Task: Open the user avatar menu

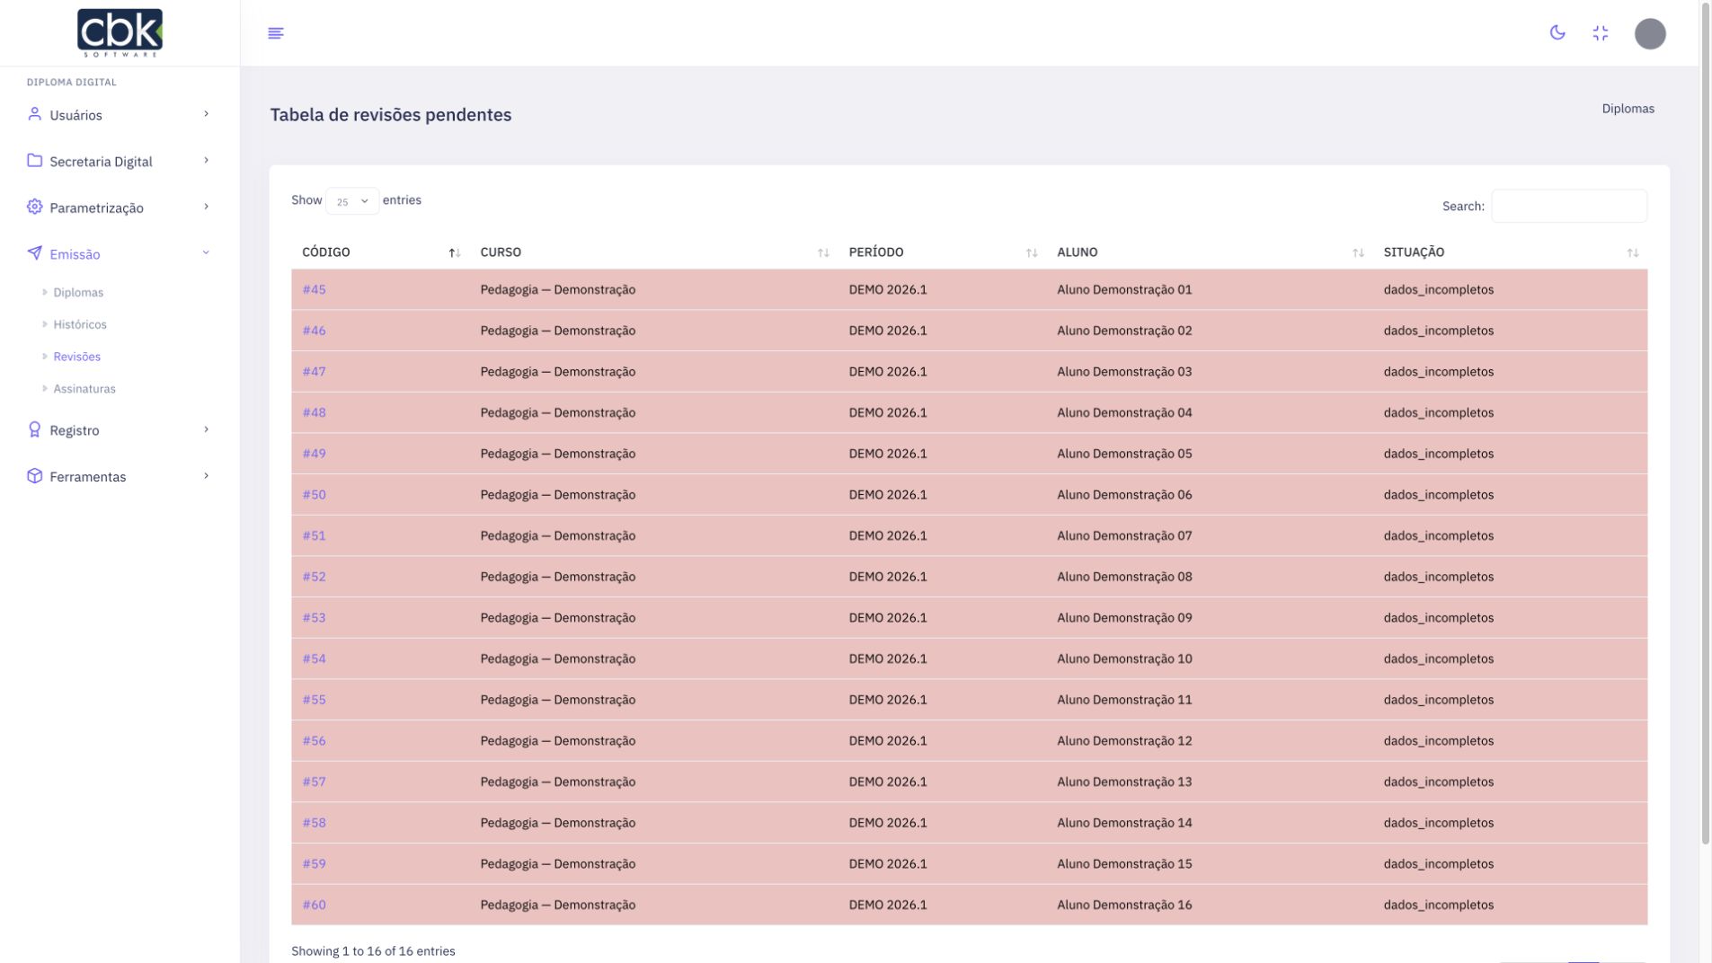Action: point(1650,34)
